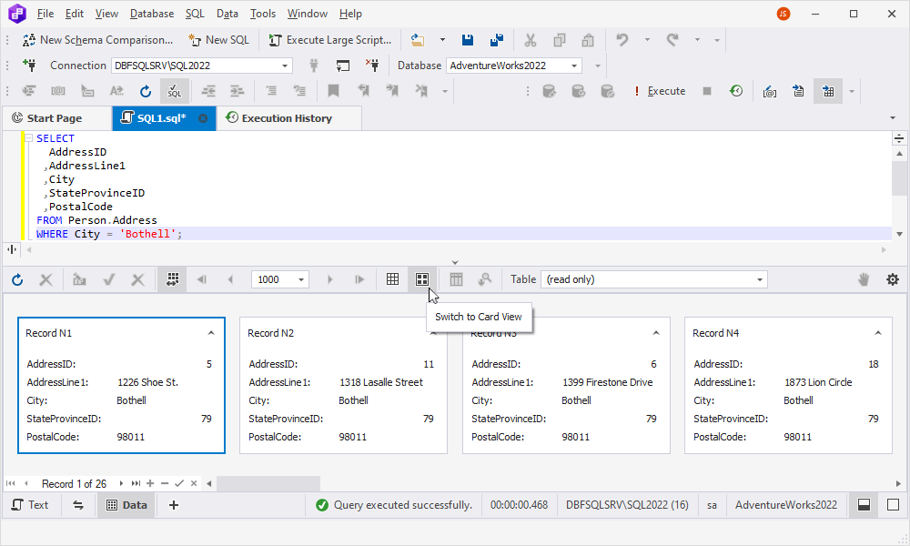This screenshot has height=546, width=910.
Task: Open the Database dropdown
Action: coord(574,66)
